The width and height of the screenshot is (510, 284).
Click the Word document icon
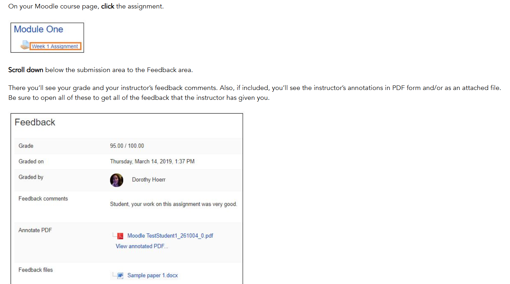pyautogui.click(x=120, y=276)
